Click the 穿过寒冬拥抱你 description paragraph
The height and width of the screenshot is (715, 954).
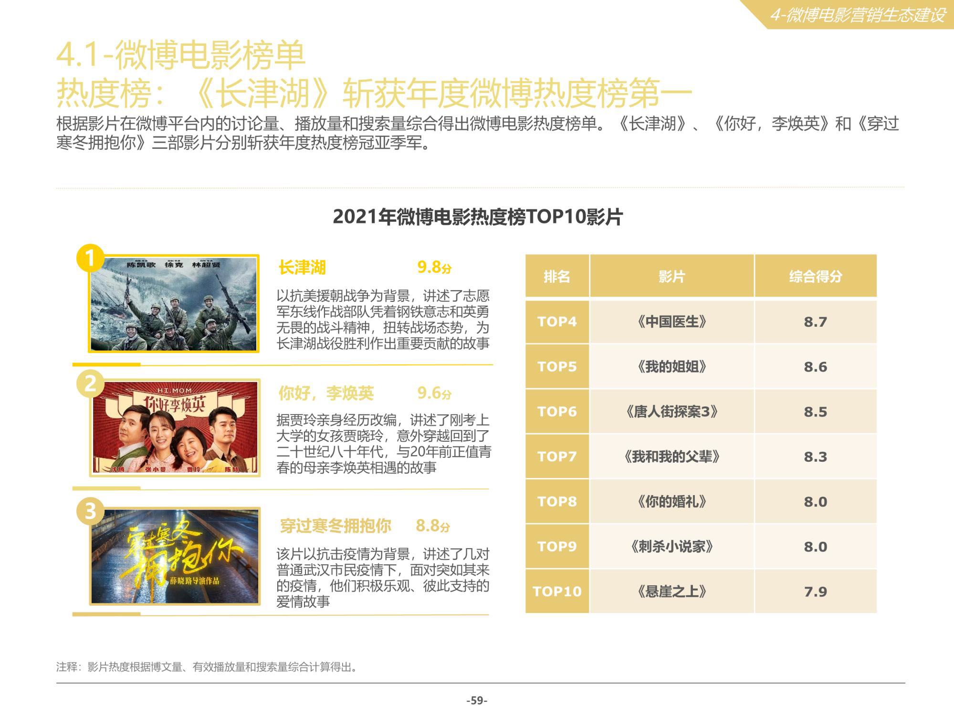click(x=383, y=578)
